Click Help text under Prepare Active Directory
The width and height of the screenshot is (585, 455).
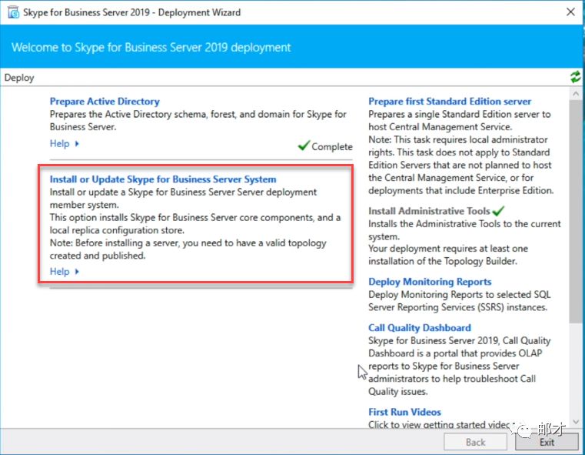pyautogui.click(x=59, y=144)
